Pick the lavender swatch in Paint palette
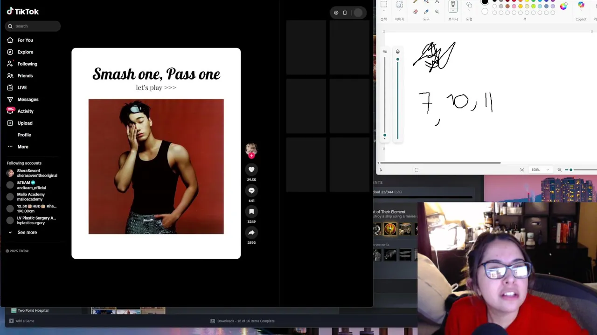 click(553, 7)
